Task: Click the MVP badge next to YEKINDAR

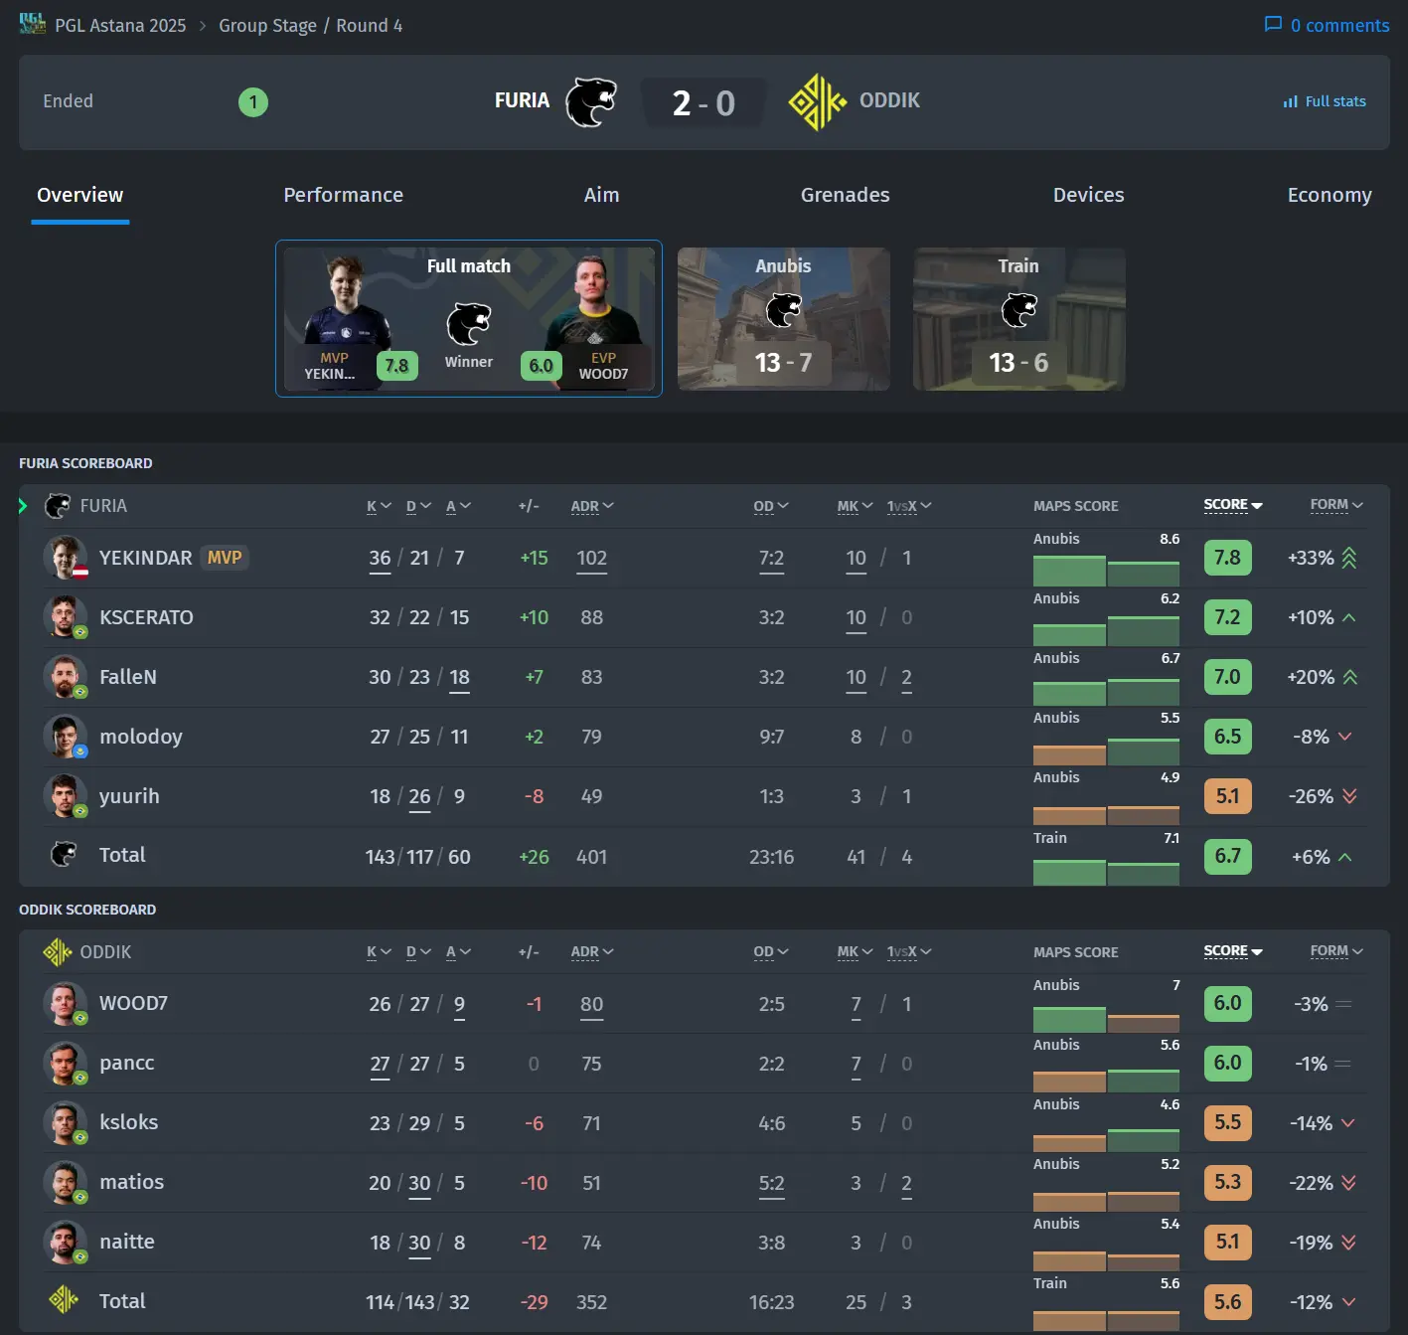Action: (x=225, y=558)
